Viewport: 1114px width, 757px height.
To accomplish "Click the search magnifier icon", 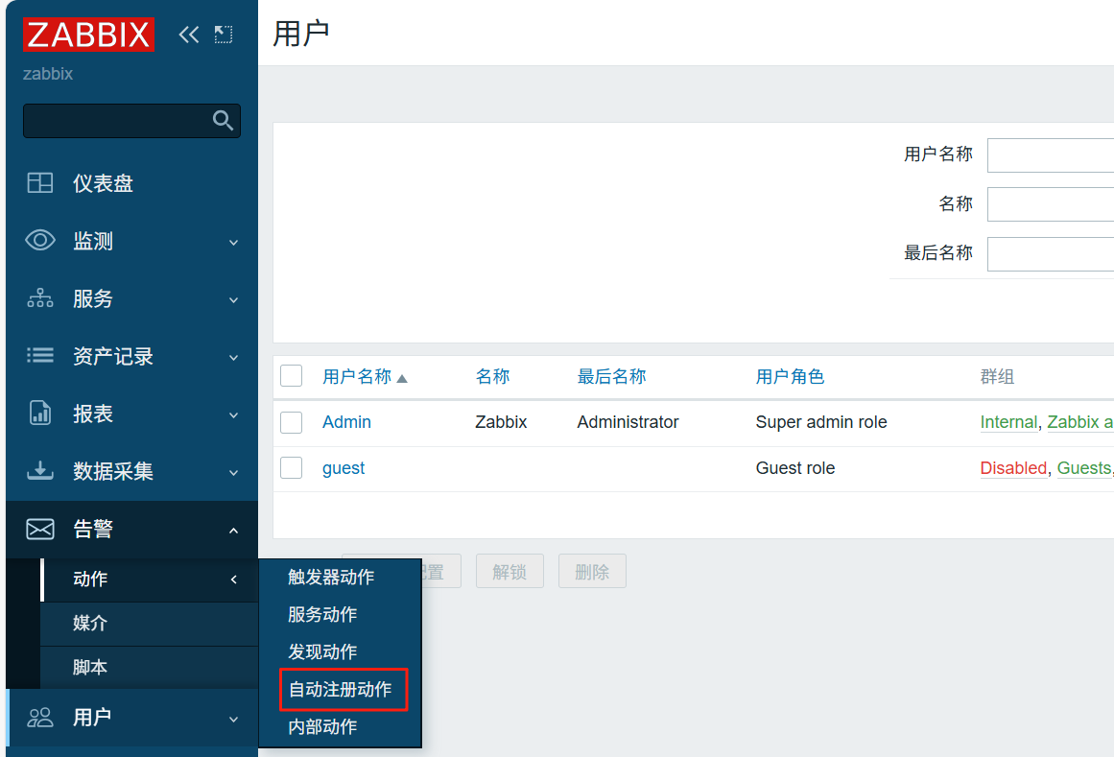I will (223, 120).
